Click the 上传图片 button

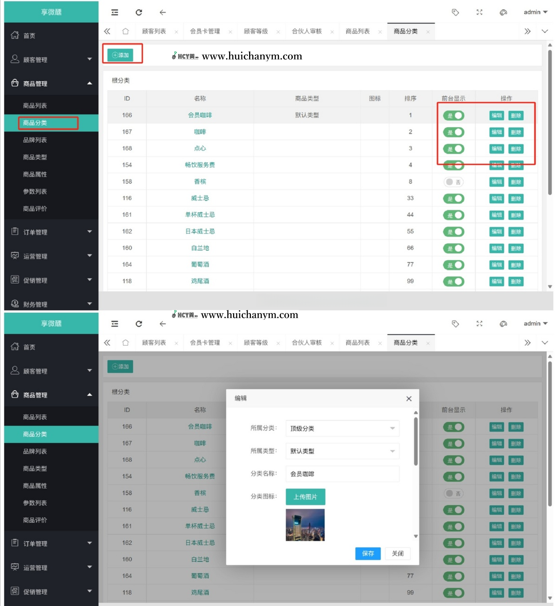(x=305, y=497)
